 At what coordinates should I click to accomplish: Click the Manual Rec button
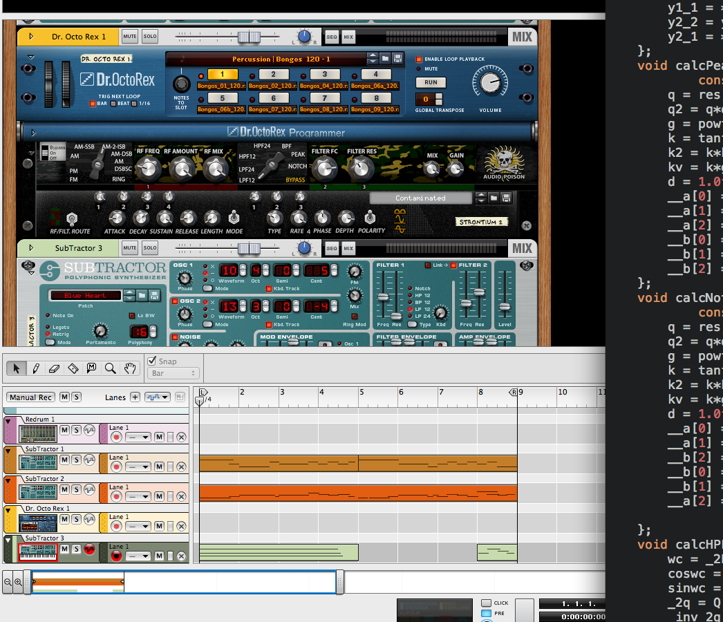point(30,397)
